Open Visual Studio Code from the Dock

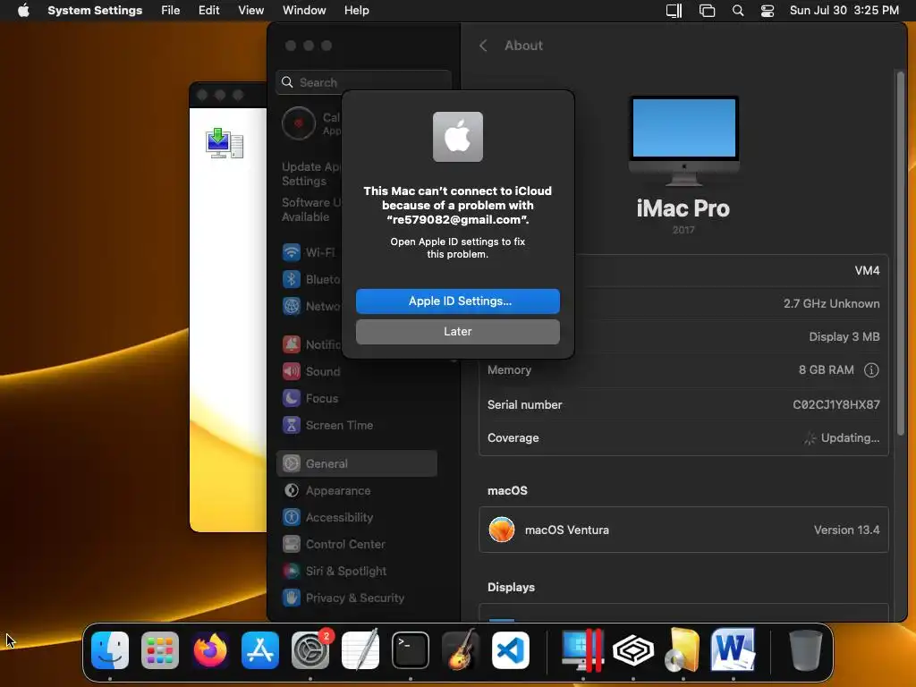click(x=511, y=650)
